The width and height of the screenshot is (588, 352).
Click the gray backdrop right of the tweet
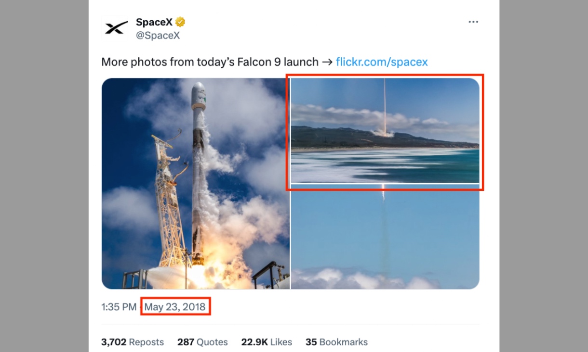point(544,176)
